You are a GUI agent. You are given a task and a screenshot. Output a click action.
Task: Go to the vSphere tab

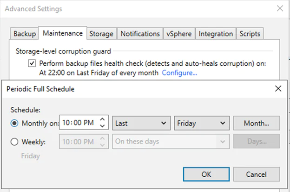179,34
